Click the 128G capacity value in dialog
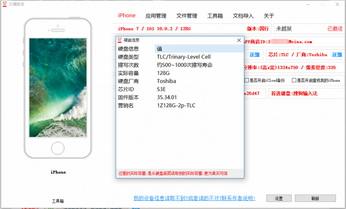This screenshot has width=346, height=209. (x=163, y=73)
